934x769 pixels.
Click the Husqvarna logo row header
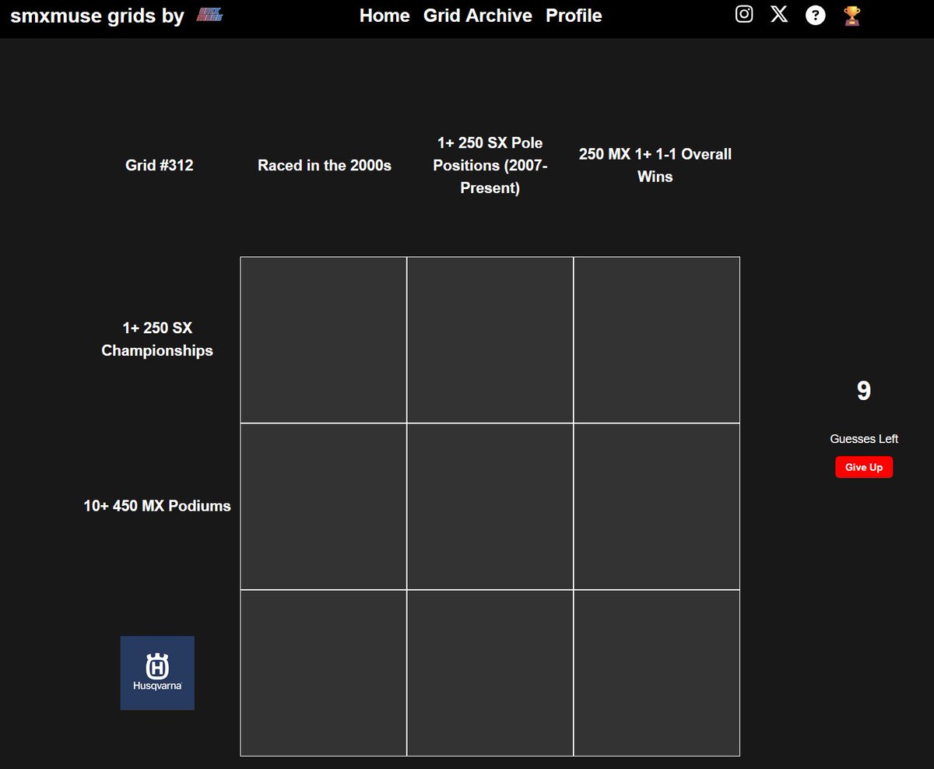click(x=157, y=673)
